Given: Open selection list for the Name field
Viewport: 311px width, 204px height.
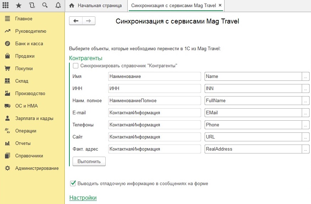Looking at the screenshot, I should click(305, 77).
